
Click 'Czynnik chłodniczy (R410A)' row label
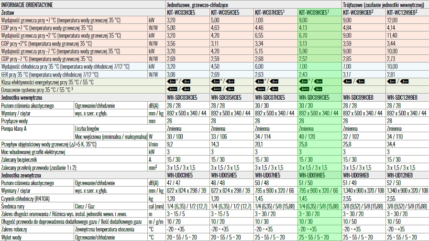click(x=25, y=199)
